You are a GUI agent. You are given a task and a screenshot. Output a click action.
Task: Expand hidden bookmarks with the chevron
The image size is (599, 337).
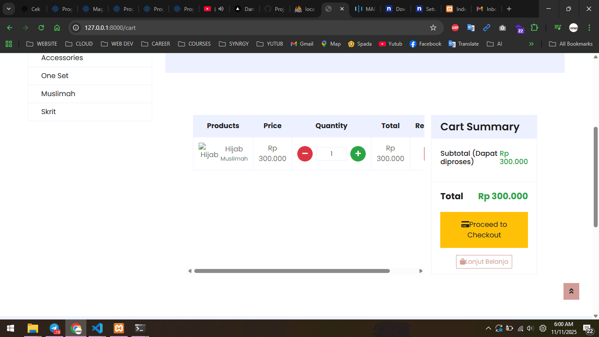click(531, 43)
